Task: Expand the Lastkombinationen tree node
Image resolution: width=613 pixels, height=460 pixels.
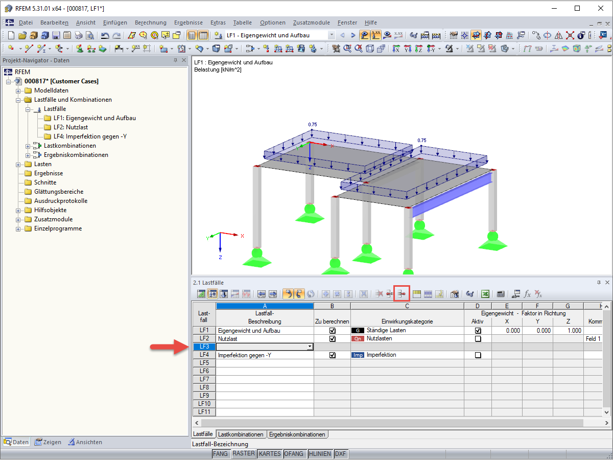Action: (28, 146)
